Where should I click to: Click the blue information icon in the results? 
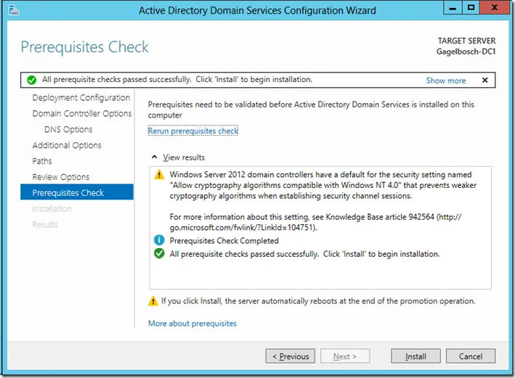point(159,240)
